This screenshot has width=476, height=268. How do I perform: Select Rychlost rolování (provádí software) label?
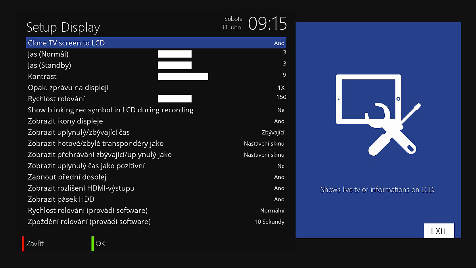pyautogui.click(x=88, y=210)
